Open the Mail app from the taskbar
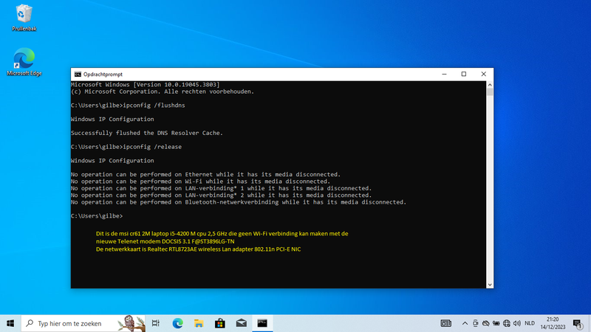This screenshot has height=332, width=591. click(242, 323)
